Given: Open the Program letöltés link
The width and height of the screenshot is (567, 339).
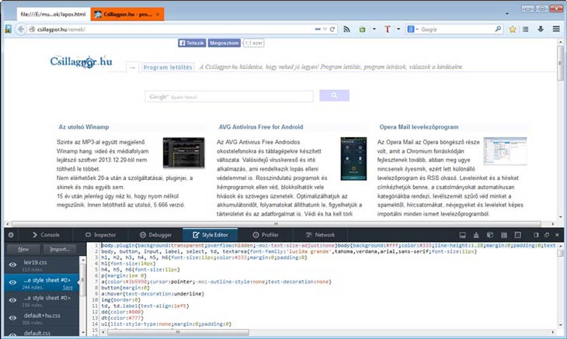Looking at the screenshot, I should coord(168,67).
